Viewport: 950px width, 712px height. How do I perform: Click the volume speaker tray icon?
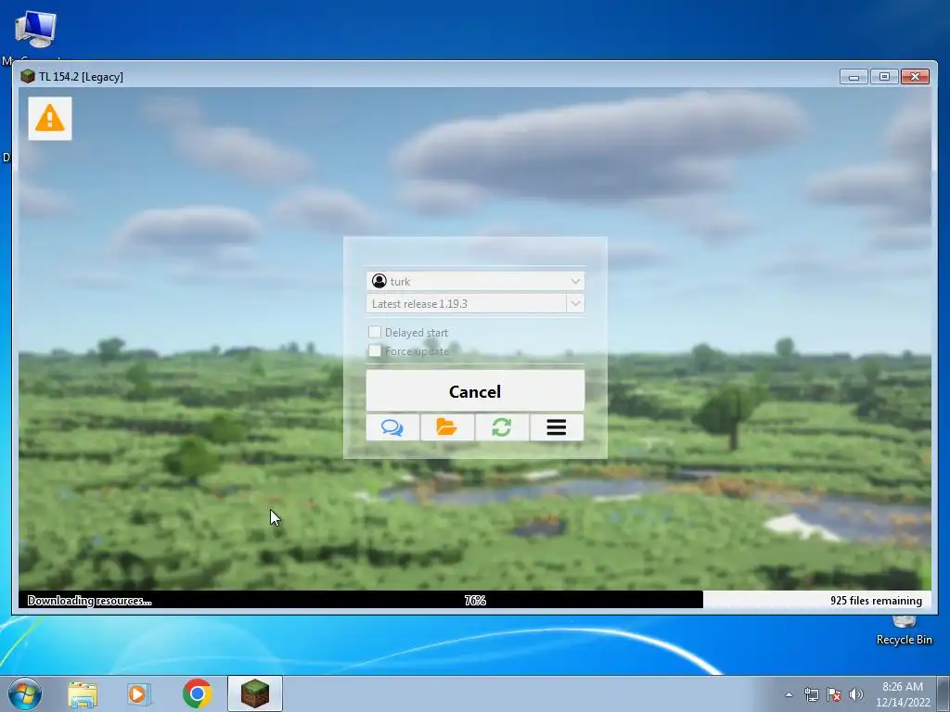click(x=855, y=694)
